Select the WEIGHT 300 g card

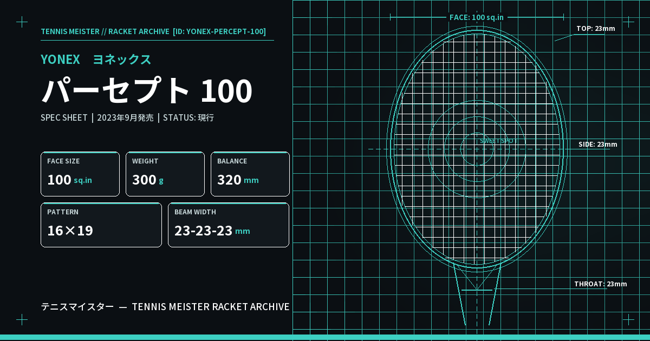[165, 174]
